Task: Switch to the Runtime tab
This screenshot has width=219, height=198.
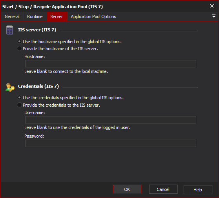Action: (x=35, y=16)
